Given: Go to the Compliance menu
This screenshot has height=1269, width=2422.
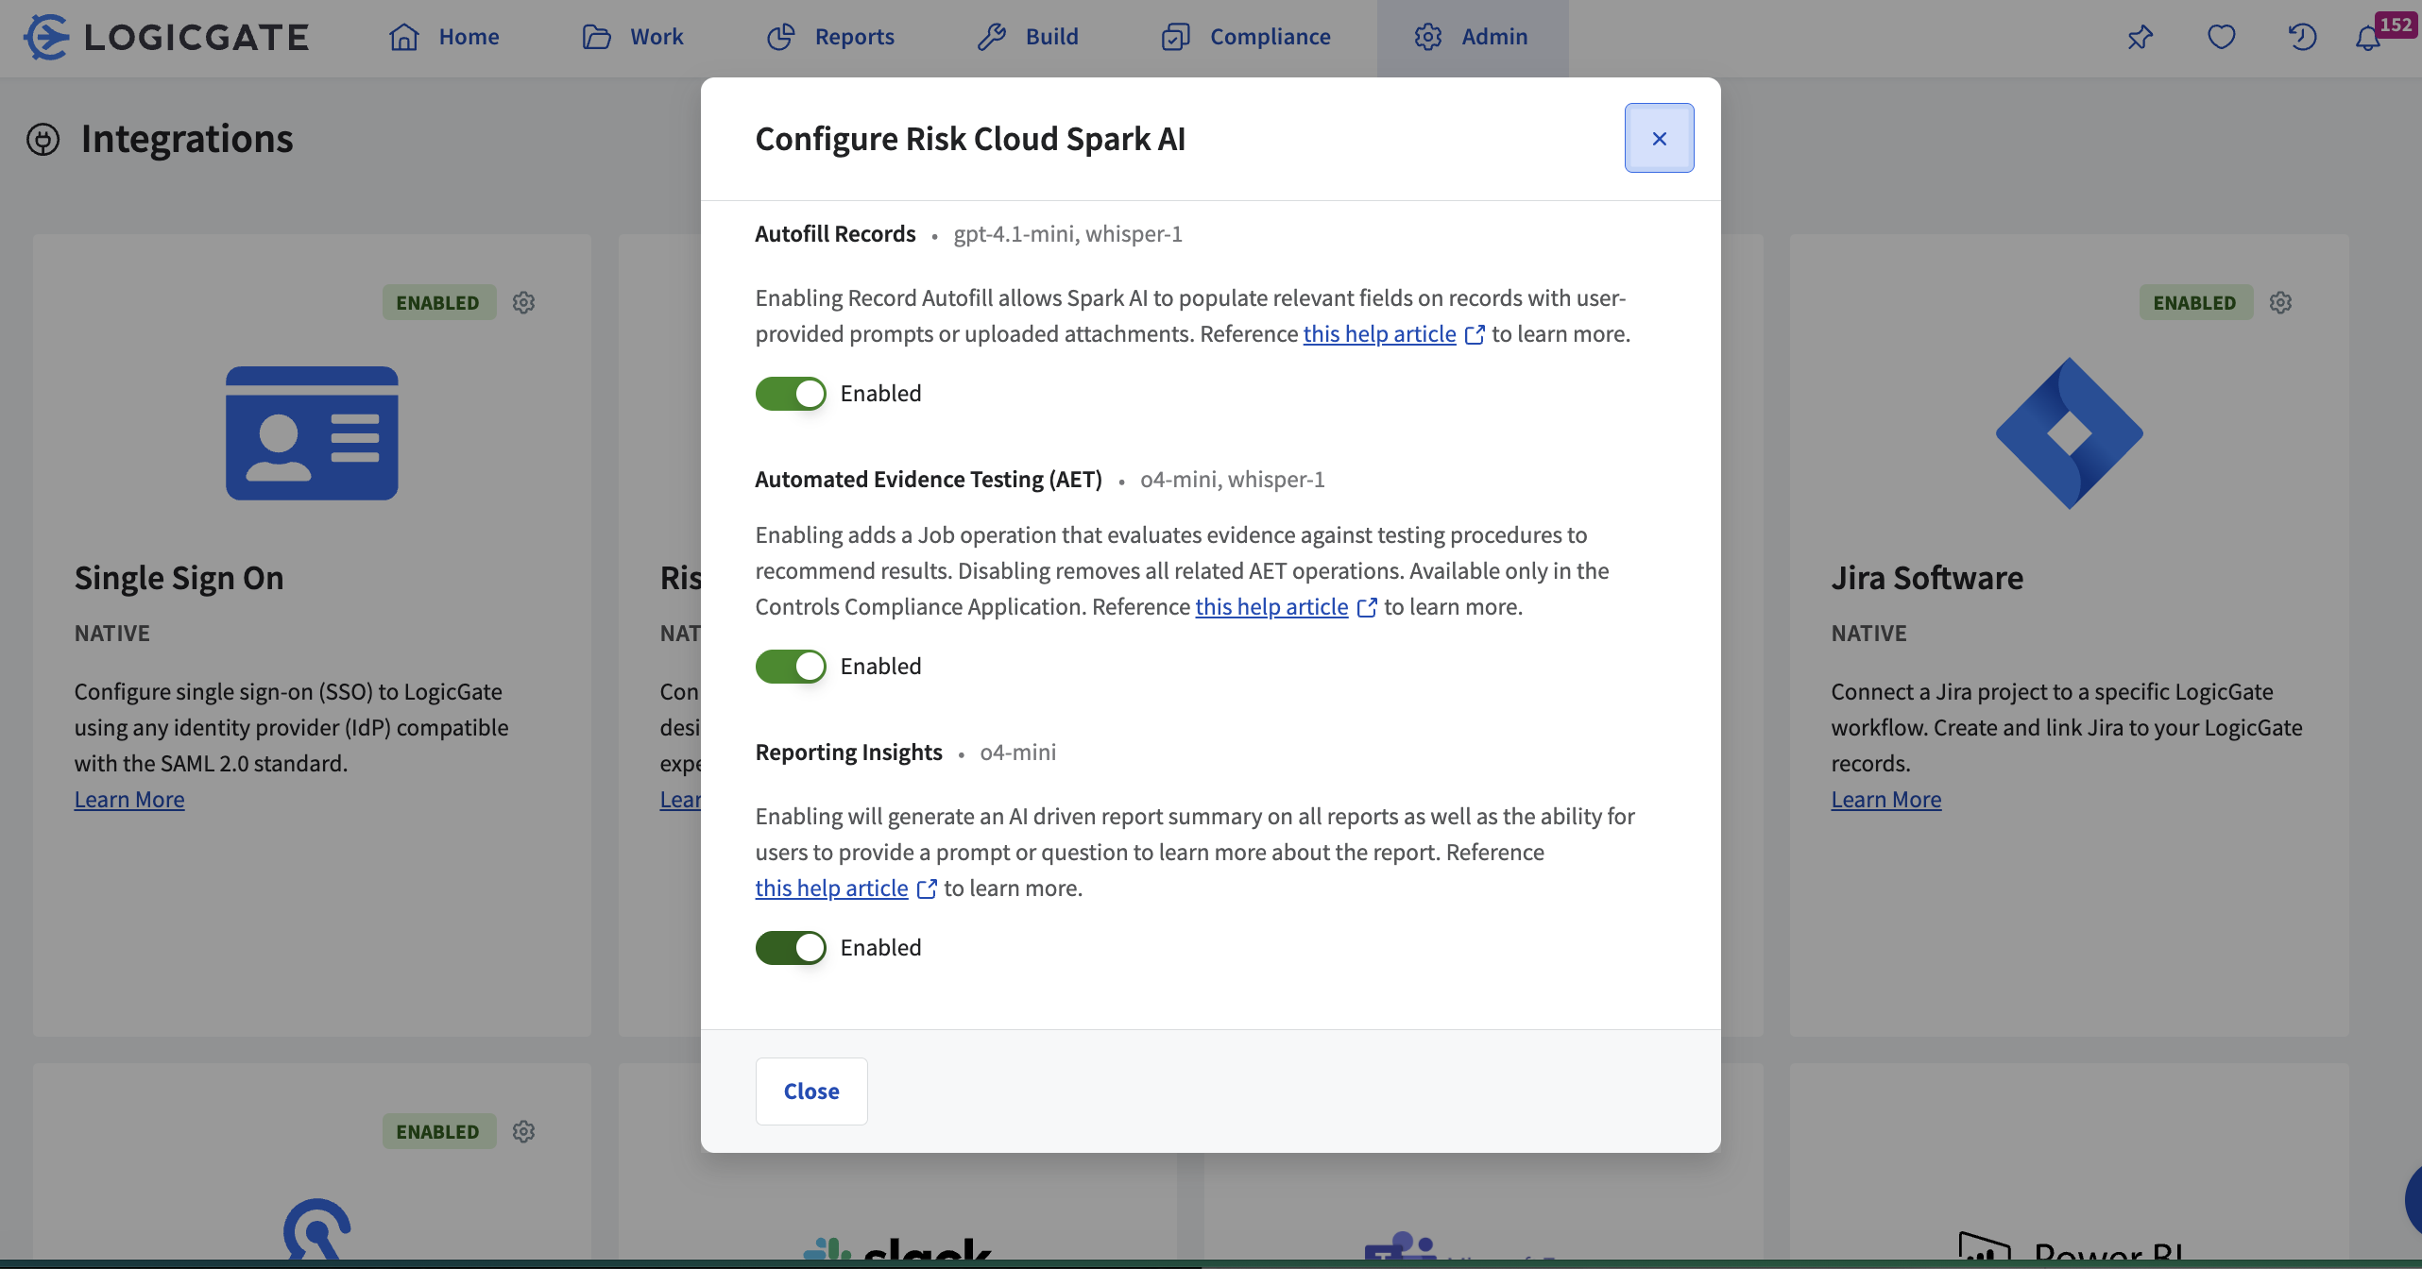Looking at the screenshot, I should tap(1247, 37).
